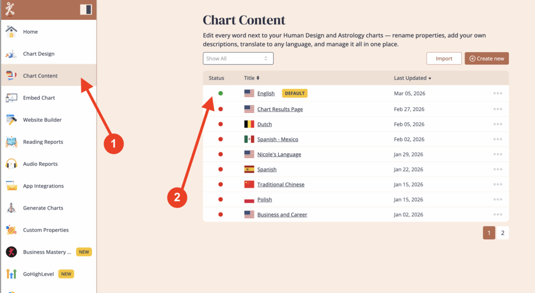Go to page 2 of results
The height and width of the screenshot is (293, 535).
(x=503, y=233)
